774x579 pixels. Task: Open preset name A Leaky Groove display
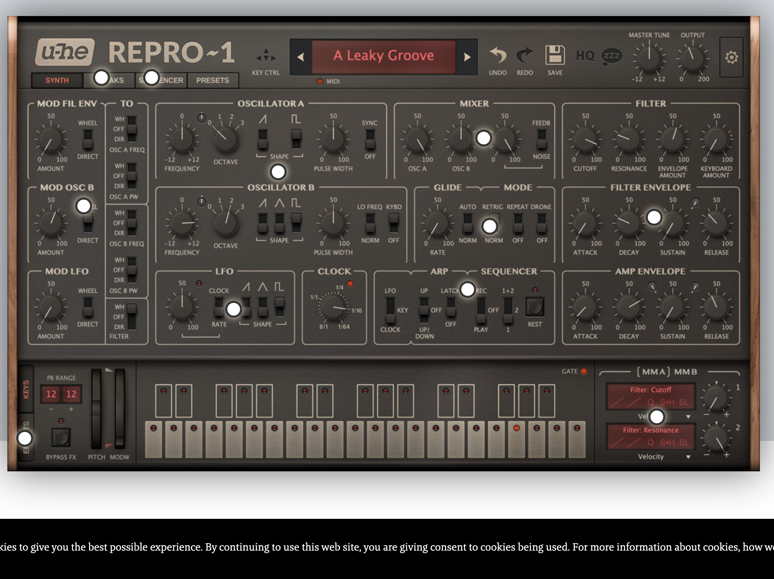pyautogui.click(x=384, y=56)
